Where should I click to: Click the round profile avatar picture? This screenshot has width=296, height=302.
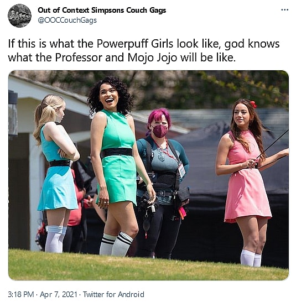point(19,15)
